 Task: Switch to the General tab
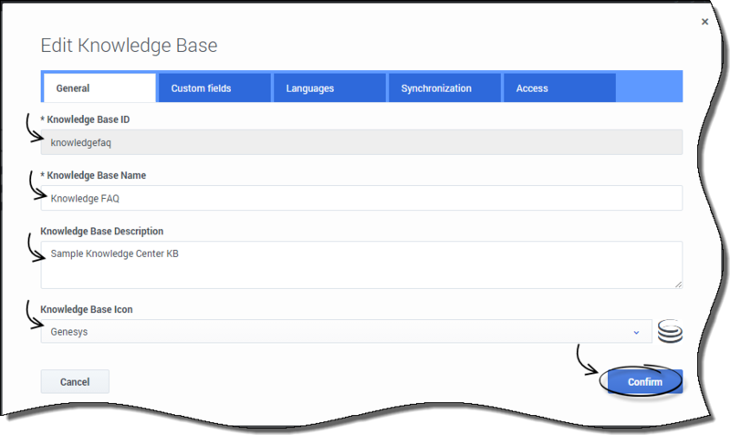point(99,88)
